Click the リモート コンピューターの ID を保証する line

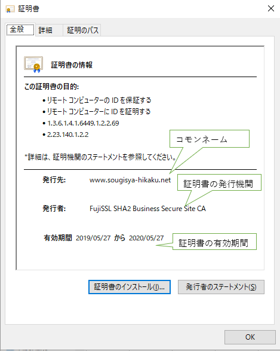pyautogui.click(x=99, y=100)
